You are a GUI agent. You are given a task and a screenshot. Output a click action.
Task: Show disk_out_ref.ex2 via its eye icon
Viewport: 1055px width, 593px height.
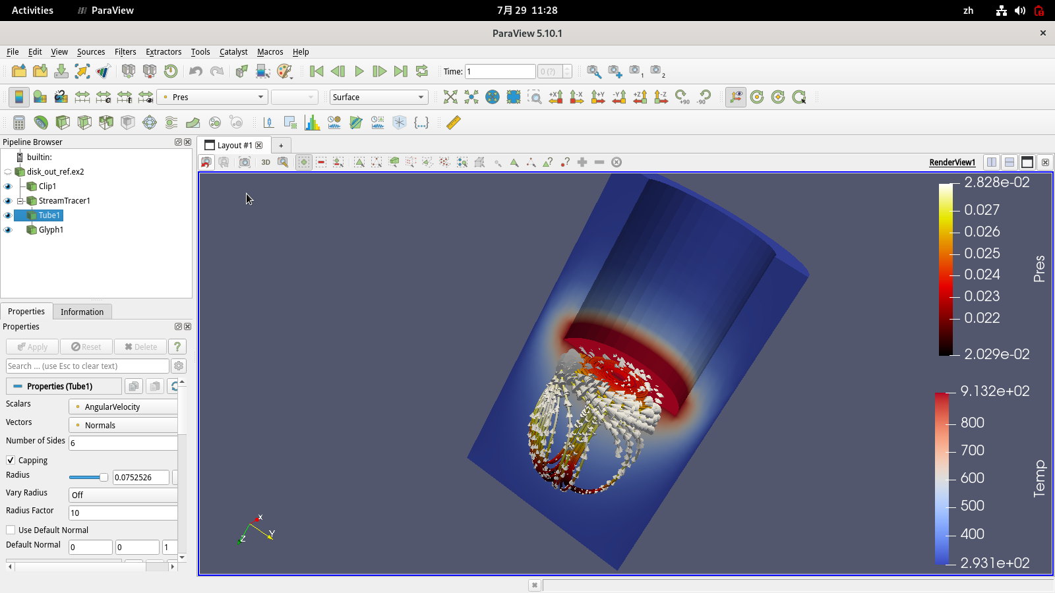click(8, 172)
